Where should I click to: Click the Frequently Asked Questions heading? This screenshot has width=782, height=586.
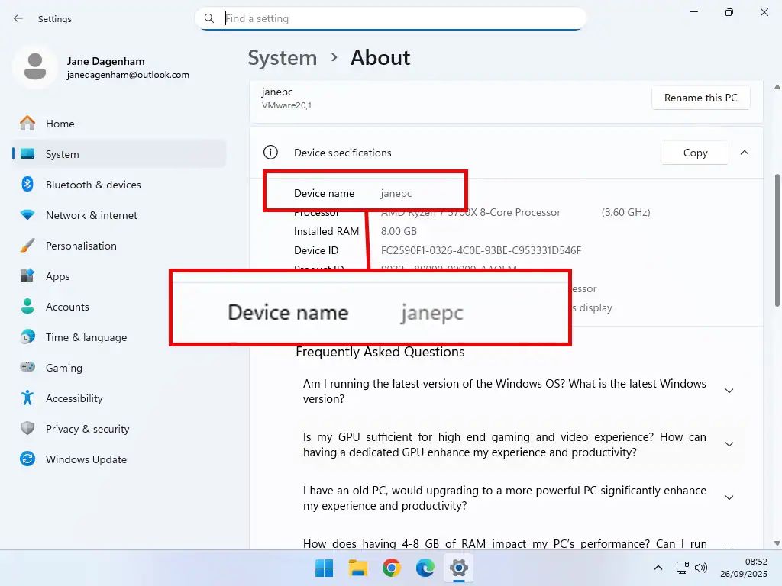[380, 352]
